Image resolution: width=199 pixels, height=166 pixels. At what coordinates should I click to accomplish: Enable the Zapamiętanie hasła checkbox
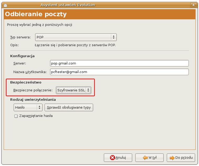coord(16,116)
